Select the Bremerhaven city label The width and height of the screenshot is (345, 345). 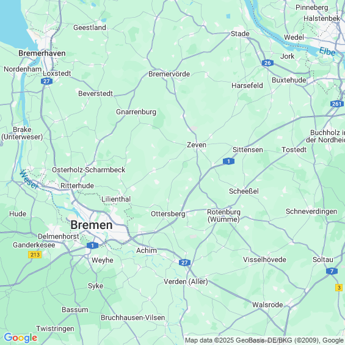[x=42, y=53]
